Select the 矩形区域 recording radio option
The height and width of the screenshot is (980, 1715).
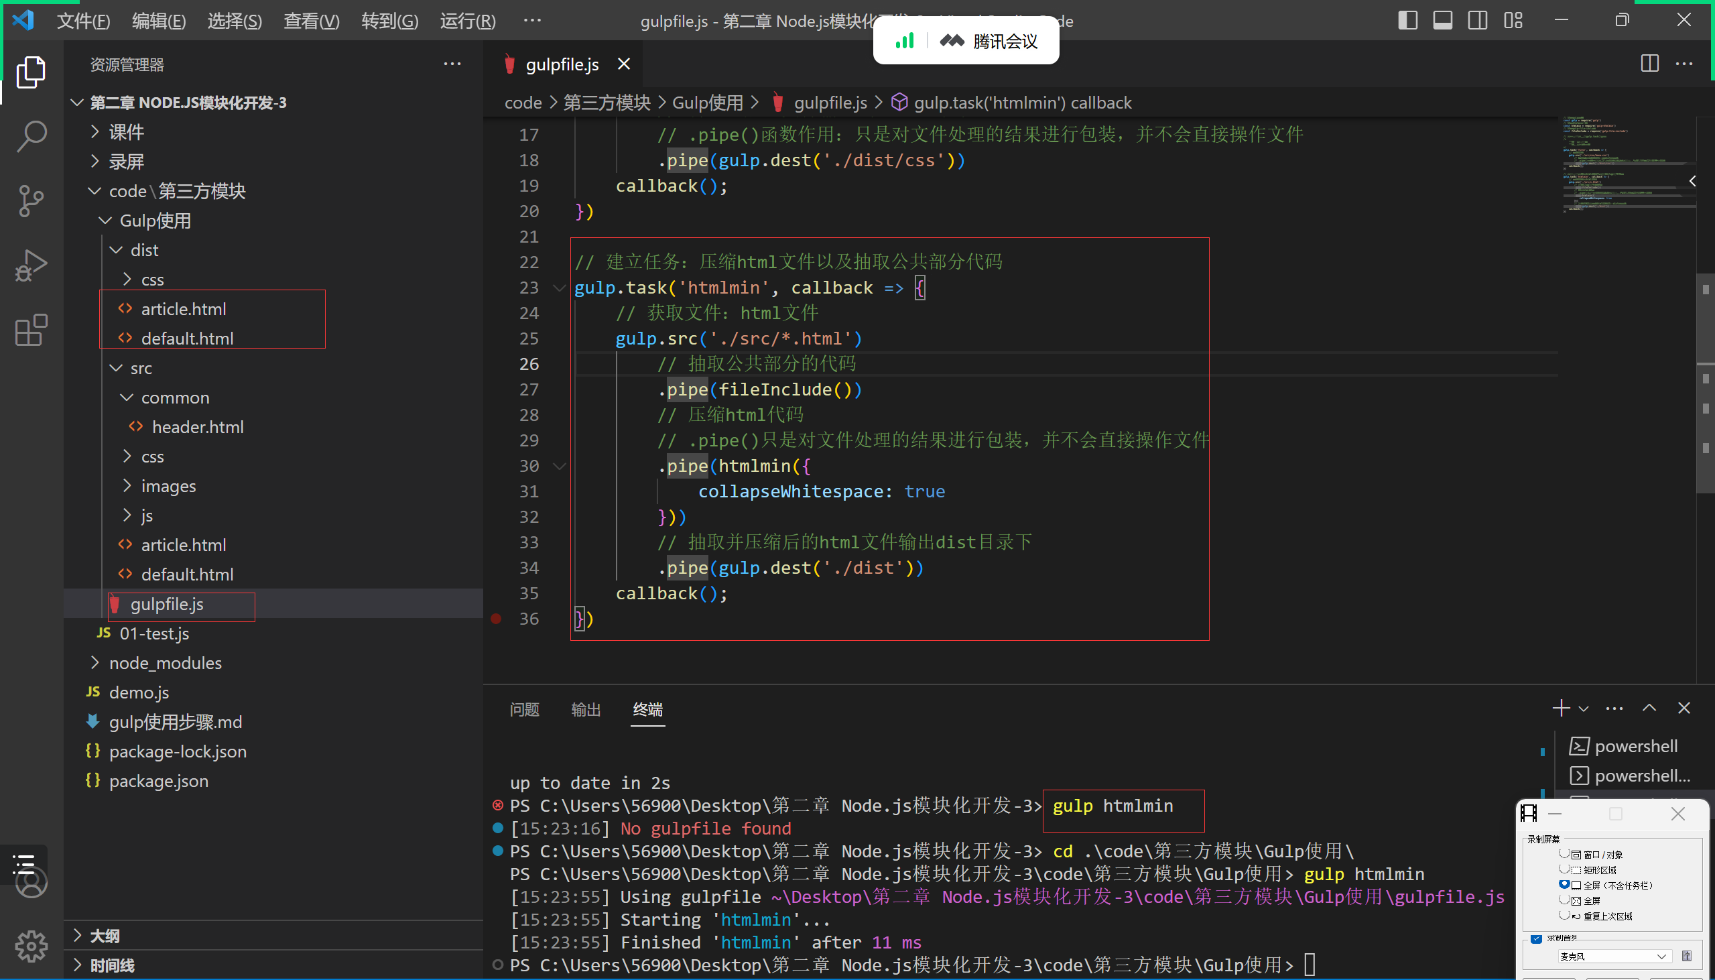tap(1564, 869)
